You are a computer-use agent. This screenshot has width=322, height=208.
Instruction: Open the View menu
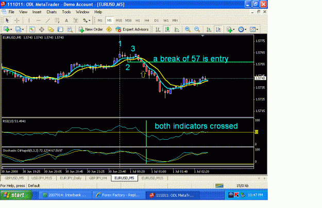pos(23,12)
